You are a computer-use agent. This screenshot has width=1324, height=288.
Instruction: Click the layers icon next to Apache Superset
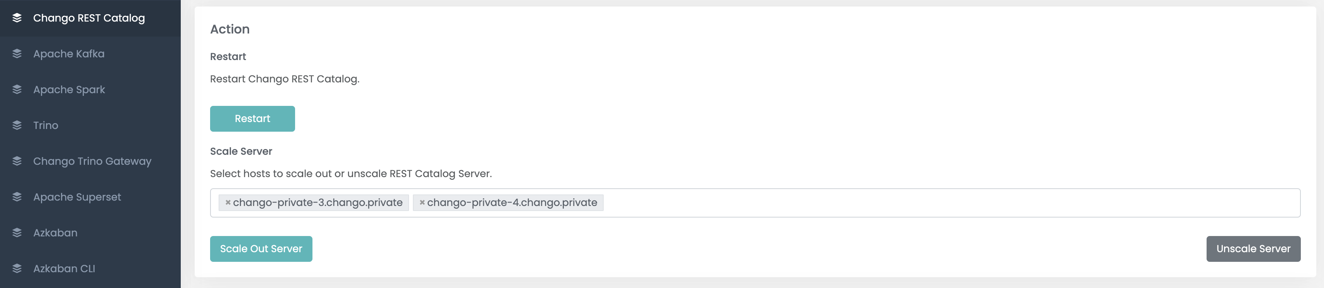[17, 197]
